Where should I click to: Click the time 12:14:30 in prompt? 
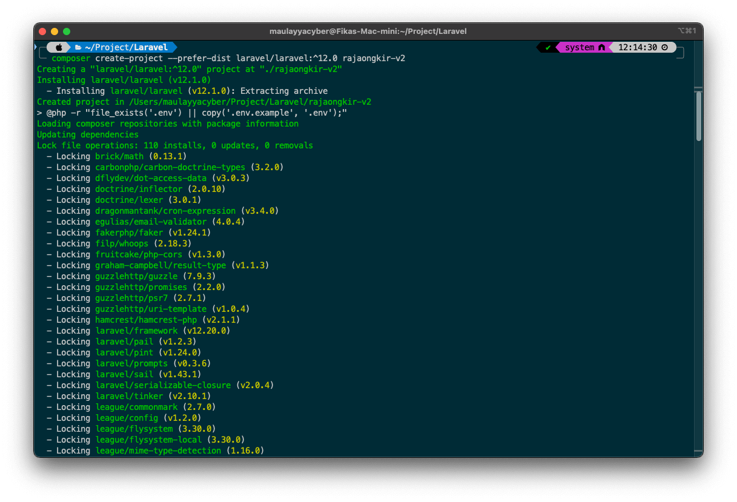click(x=637, y=47)
